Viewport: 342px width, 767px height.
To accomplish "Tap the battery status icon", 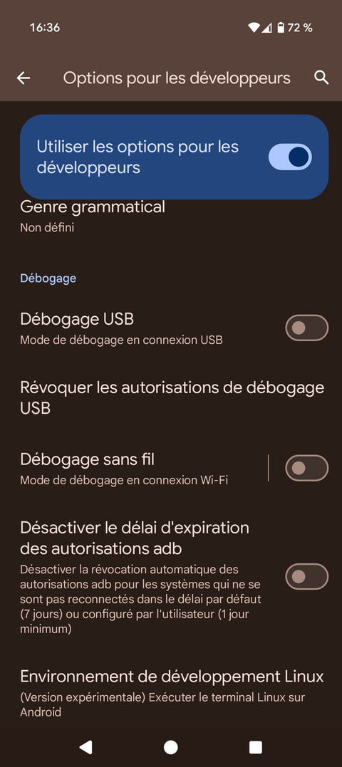I will pyautogui.click(x=281, y=28).
